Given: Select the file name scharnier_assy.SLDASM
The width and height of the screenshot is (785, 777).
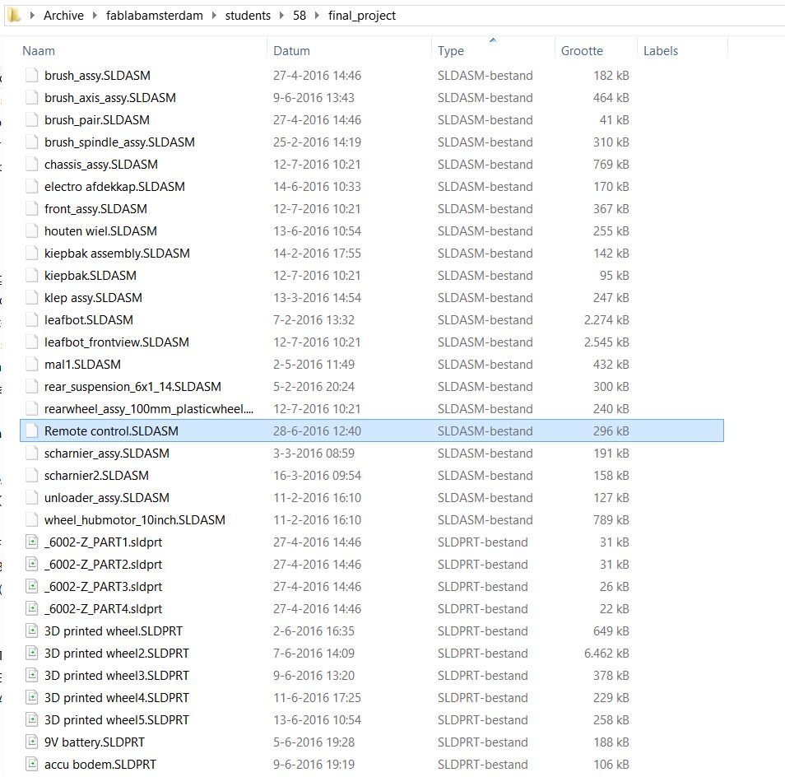Looking at the screenshot, I should point(107,454).
